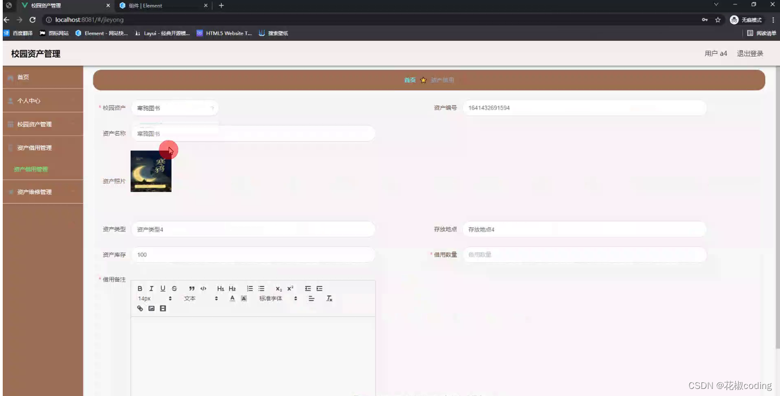Decrease indent in the editor

(308, 289)
